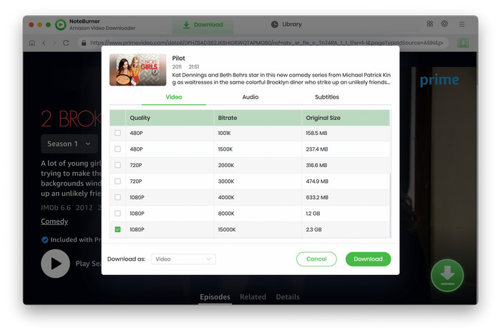Check the 720P 2000K quality row
This screenshot has width=501, height=335.
pos(117,165)
